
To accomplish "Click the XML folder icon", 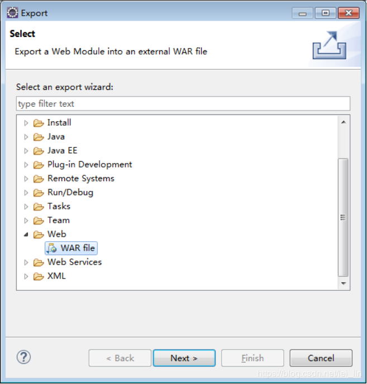I will point(39,276).
